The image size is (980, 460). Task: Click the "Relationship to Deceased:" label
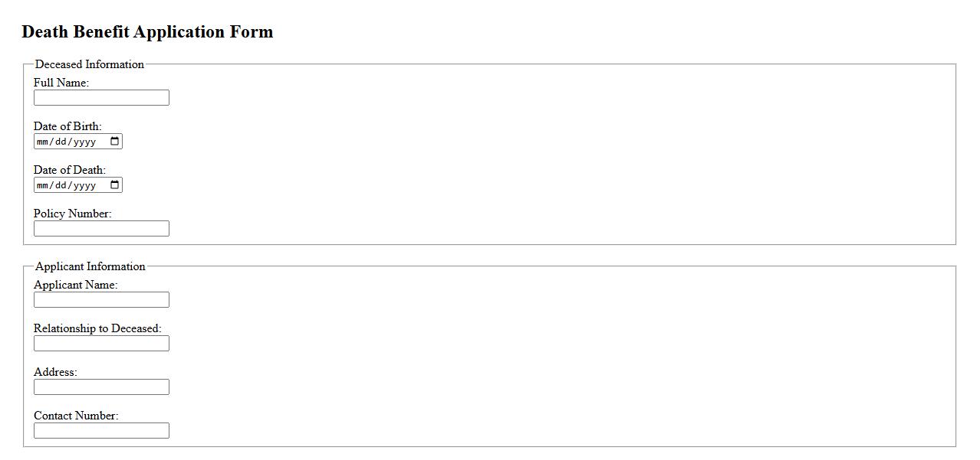tap(97, 328)
